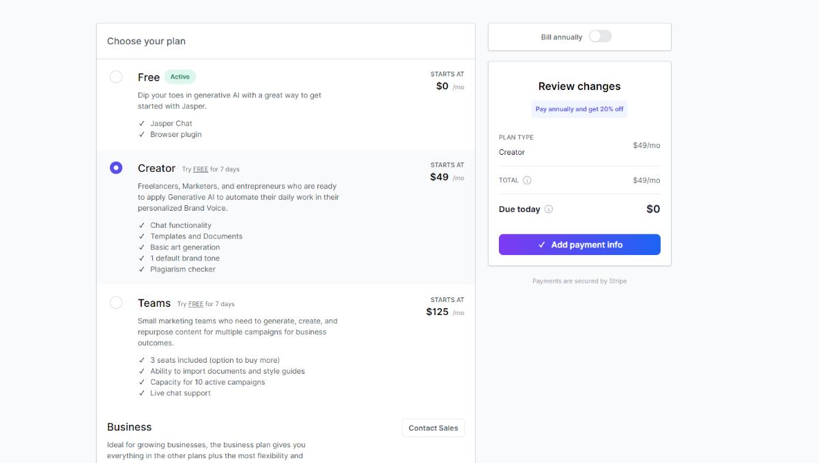This screenshot has height=463, width=819.
Task: Click the Chat functionality feature line
Action: pyautogui.click(x=181, y=225)
